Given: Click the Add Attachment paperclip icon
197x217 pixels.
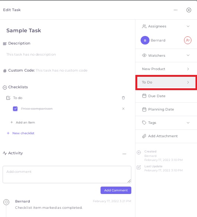Looking at the screenshot, I should coord(144,136).
